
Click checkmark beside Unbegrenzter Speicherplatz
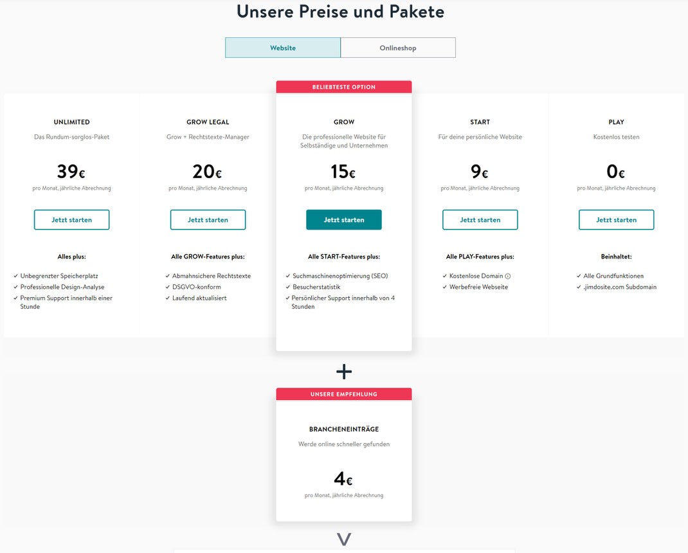[16, 276]
